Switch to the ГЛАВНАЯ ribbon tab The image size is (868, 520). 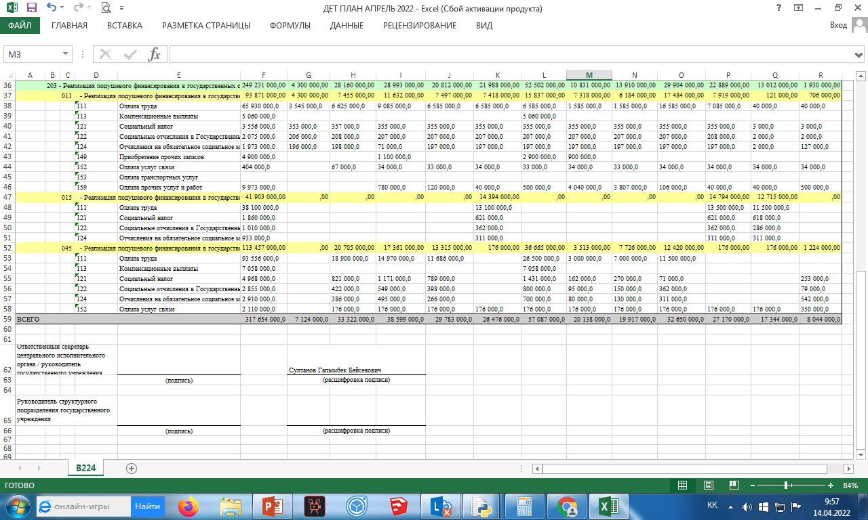pyautogui.click(x=70, y=26)
